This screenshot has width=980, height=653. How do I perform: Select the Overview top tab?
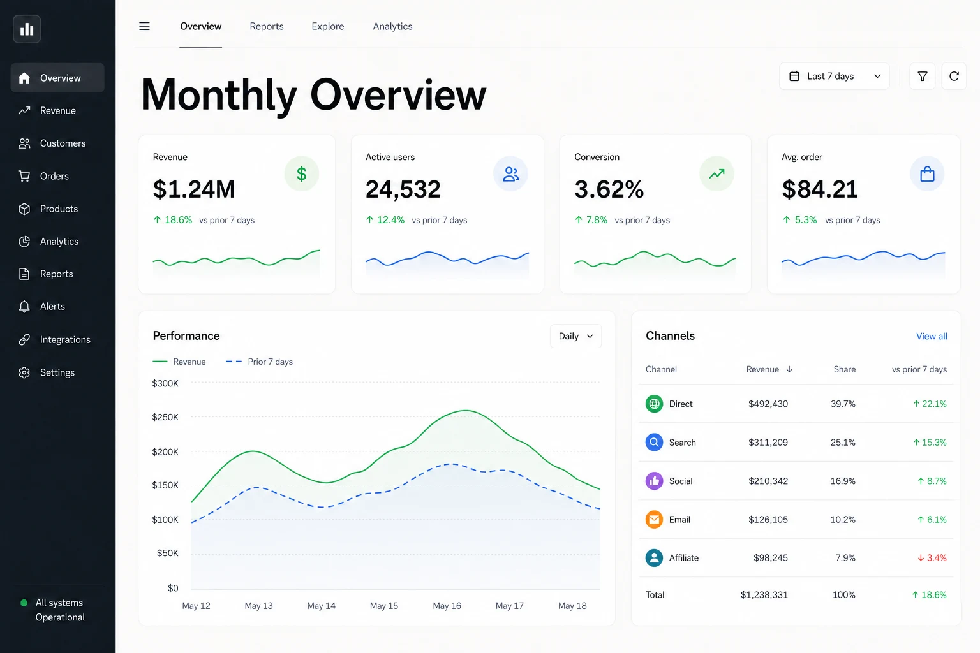pos(200,26)
